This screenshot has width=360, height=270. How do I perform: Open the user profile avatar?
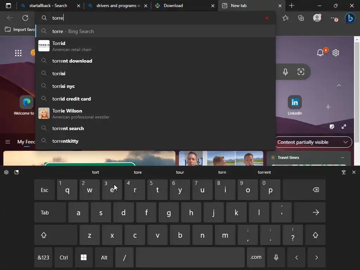point(317,18)
